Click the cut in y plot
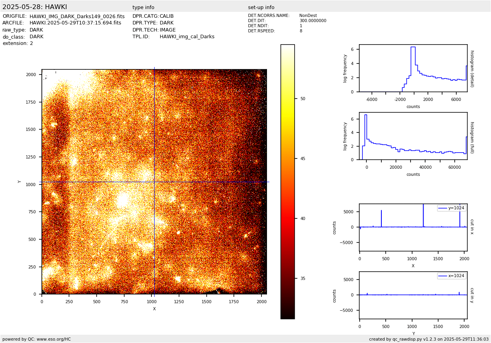Screen dimensions: 491x343 pyautogui.click(x=413, y=295)
